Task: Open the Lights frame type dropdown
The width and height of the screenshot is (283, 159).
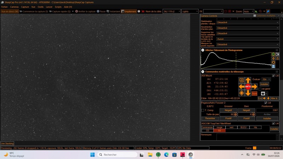Action: coord(190,11)
